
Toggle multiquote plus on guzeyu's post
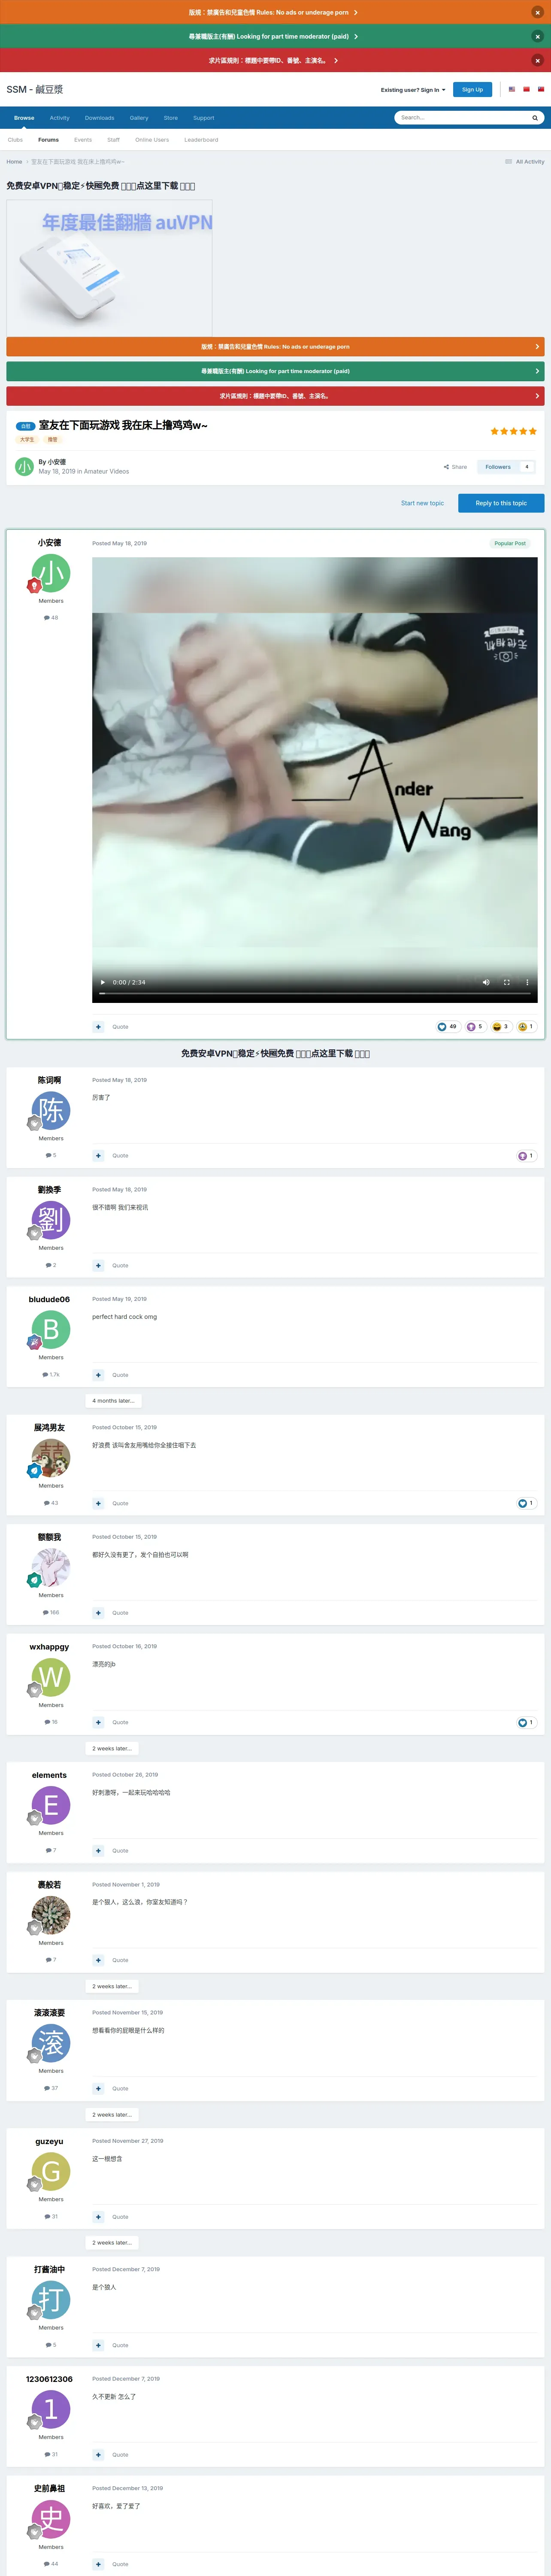(x=98, y=2217)
